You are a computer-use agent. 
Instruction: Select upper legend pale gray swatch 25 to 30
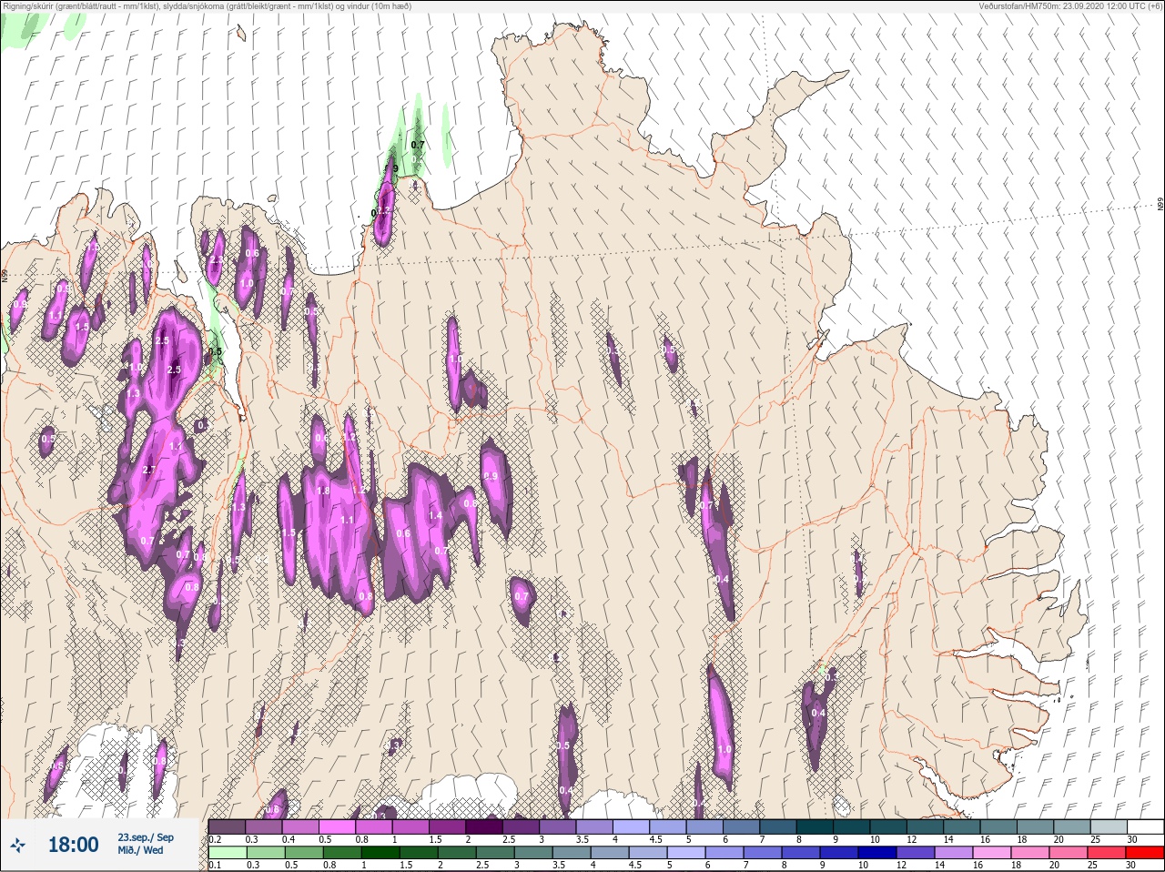point(1109,826)
